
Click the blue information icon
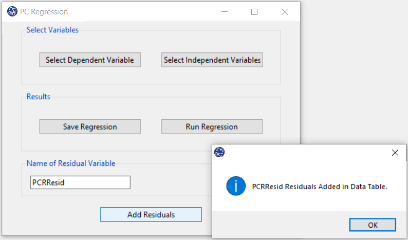[x=236, y=186]
